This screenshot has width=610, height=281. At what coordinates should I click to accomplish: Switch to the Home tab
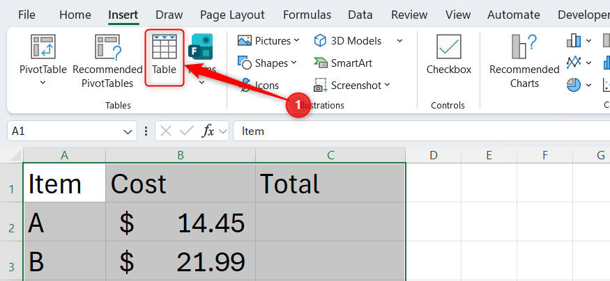(75, 15)
